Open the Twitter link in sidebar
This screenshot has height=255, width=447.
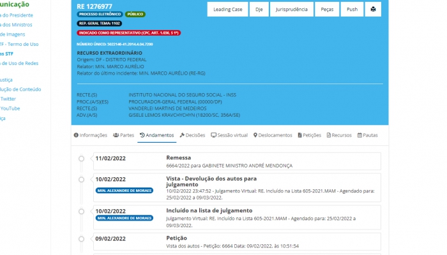tap(8, 99)
